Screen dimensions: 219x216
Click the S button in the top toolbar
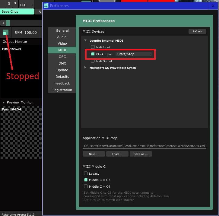click(x=9, y=4)
